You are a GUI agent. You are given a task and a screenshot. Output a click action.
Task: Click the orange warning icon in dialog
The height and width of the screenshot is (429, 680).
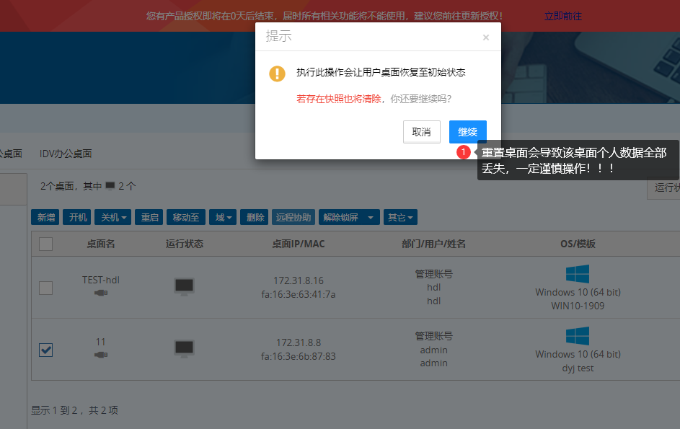point(277,74)
